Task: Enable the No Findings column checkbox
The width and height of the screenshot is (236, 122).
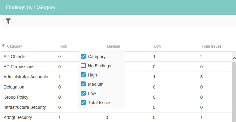Action: [83, 65]
